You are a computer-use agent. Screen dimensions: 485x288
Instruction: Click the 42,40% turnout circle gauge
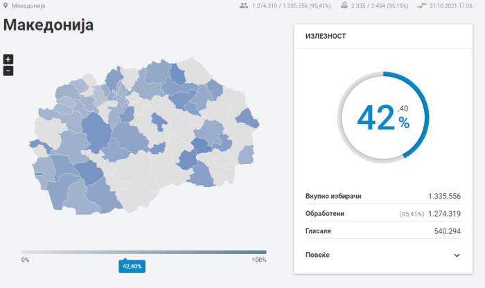coord(383,118)
